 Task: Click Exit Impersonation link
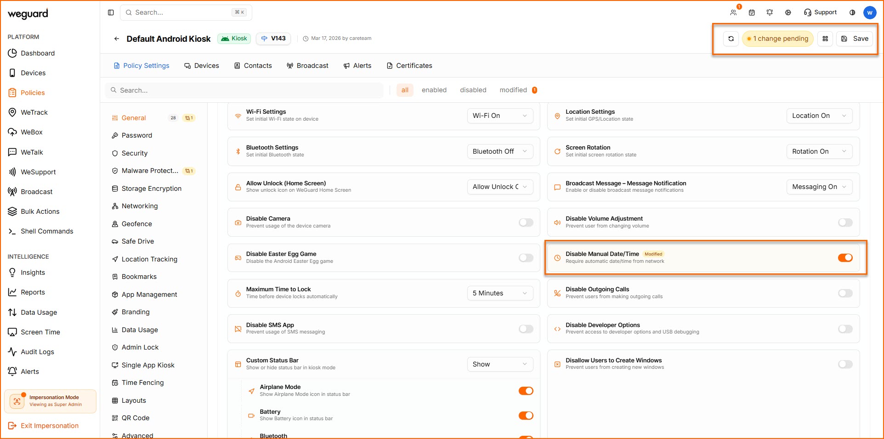click(x=49, y=426)
